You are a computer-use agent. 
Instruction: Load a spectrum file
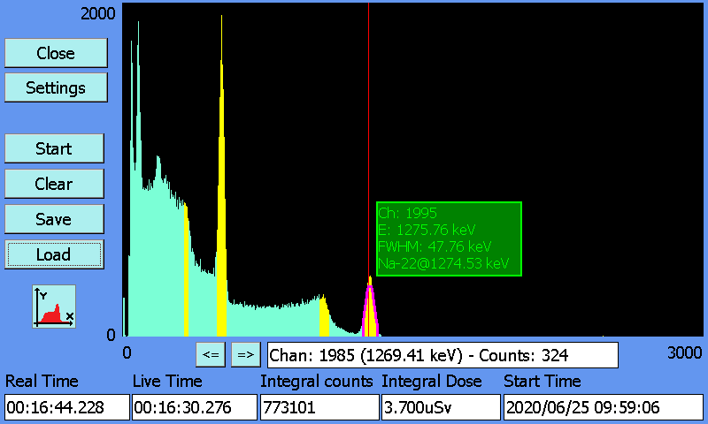click(x=54, y=254)
